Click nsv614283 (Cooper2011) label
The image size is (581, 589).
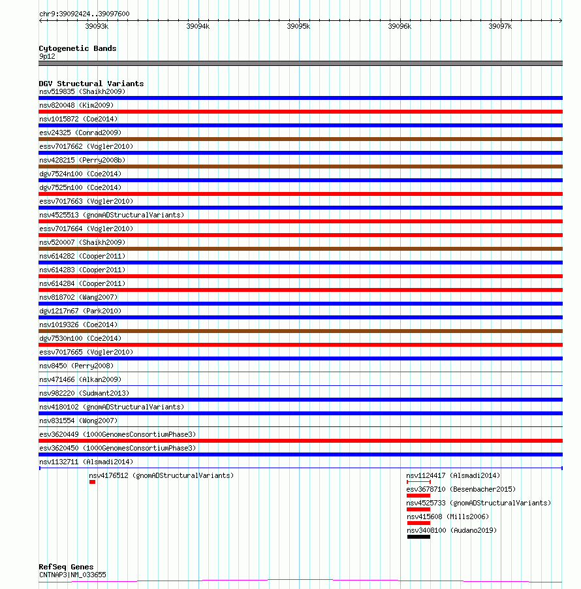82,270
